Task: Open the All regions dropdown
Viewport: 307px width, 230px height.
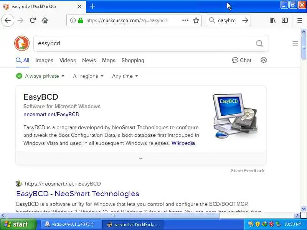Action: click(88, 76)
